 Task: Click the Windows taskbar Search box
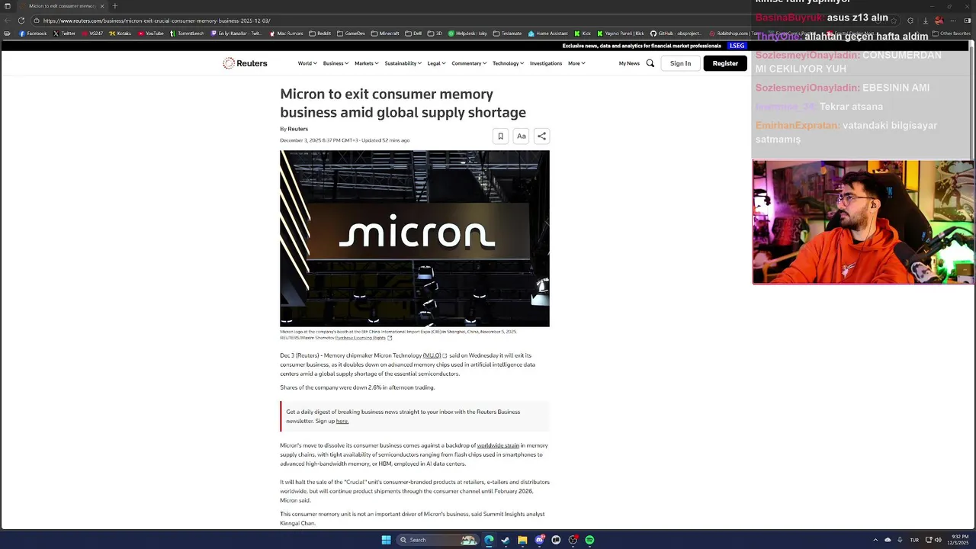438,540
